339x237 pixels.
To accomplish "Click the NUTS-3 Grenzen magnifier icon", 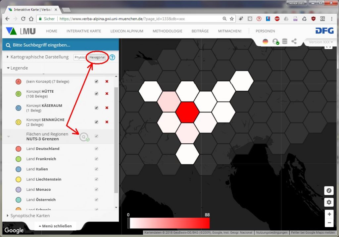I will 84,137.
